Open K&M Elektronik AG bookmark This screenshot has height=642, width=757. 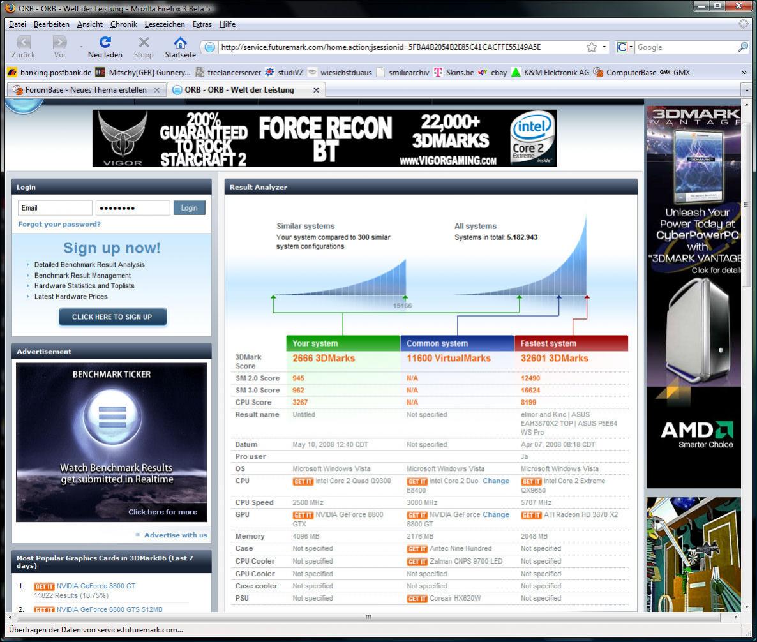550,72
